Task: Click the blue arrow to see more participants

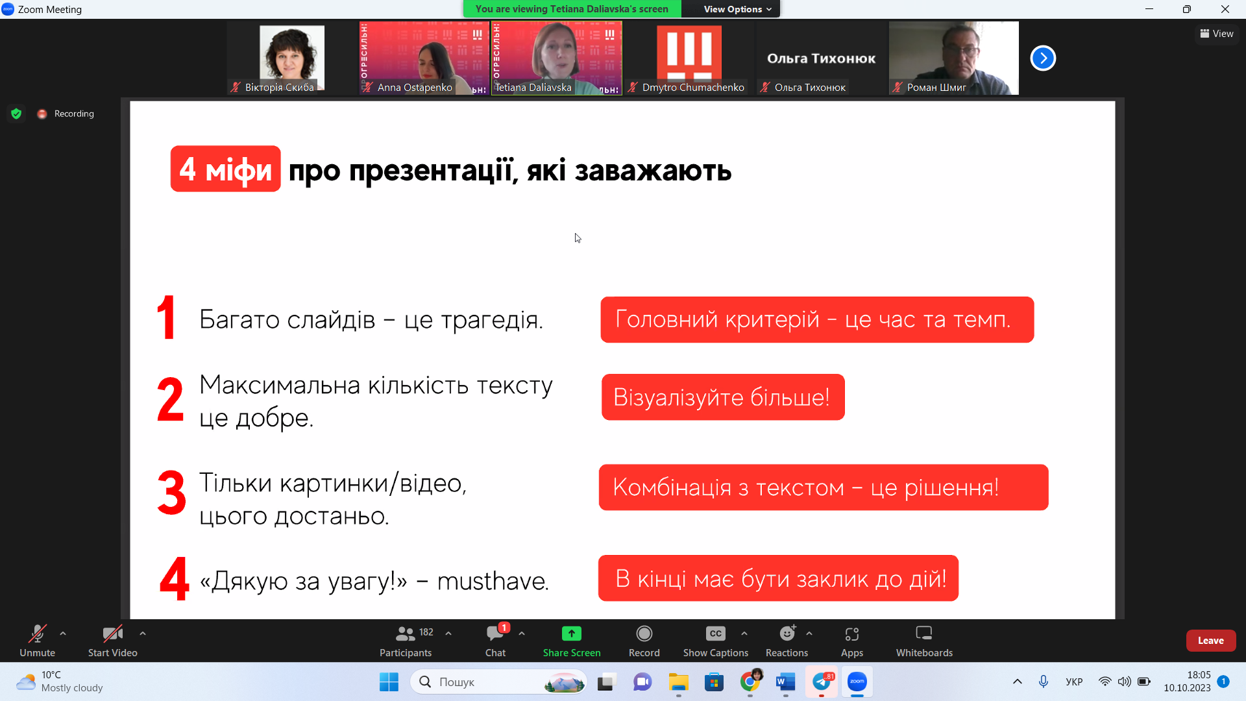Action: click(1042, 58)
